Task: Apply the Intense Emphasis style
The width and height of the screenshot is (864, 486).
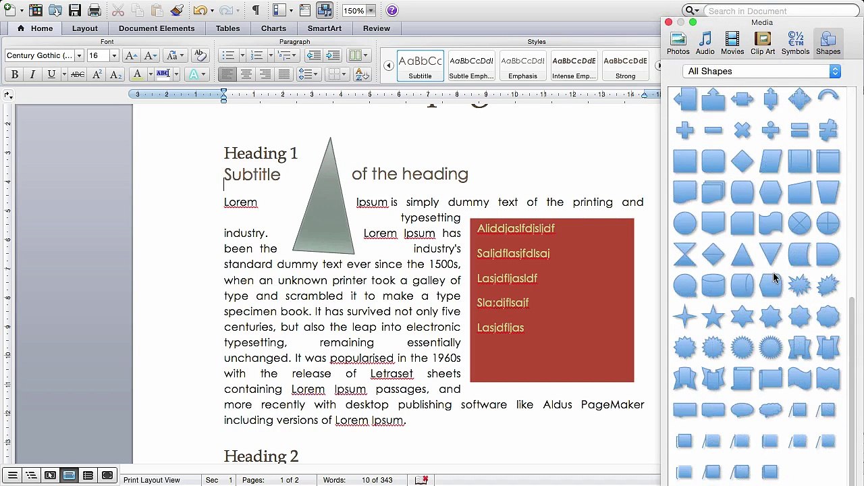Action: [x=574, y=66]
